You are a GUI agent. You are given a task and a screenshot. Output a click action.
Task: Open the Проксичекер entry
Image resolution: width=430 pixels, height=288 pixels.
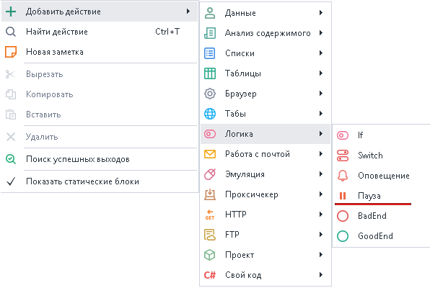pos(266,194)
